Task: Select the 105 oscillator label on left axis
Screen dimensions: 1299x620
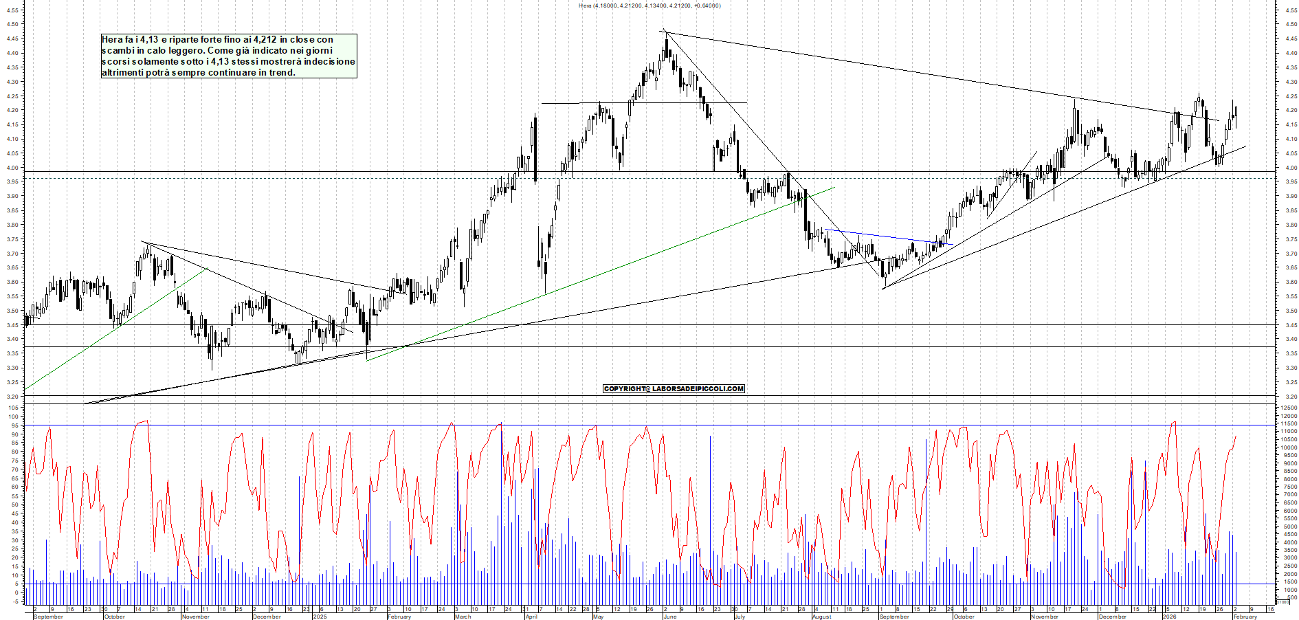Action: tap(13, 408)
